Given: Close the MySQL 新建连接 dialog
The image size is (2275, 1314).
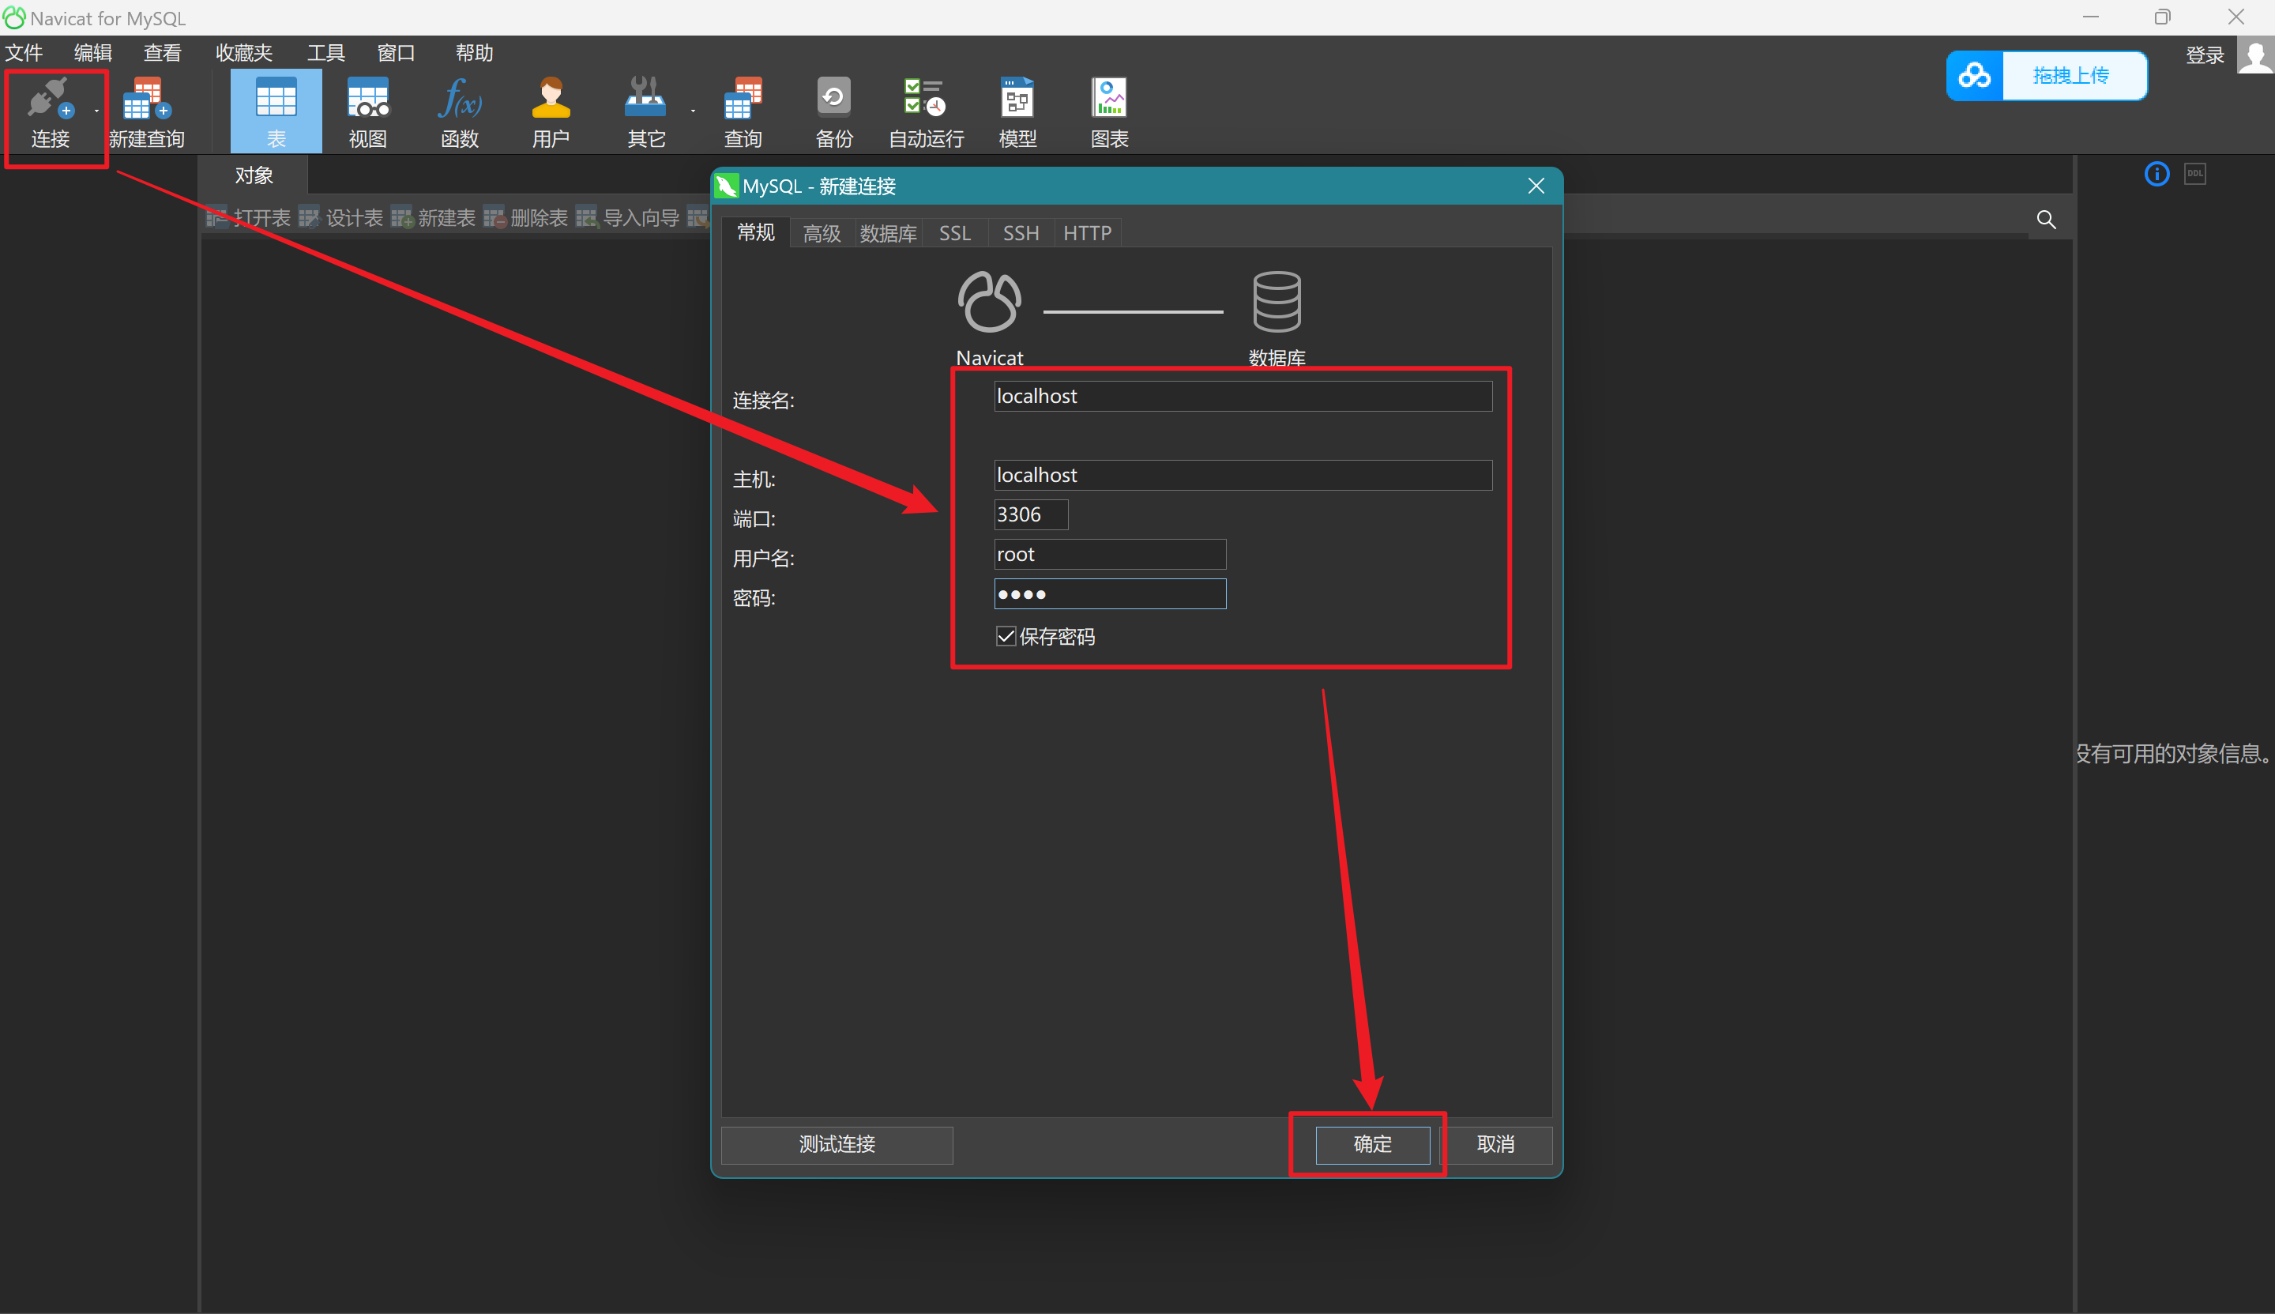Looking at the screenshot, I should point(1536,186).
